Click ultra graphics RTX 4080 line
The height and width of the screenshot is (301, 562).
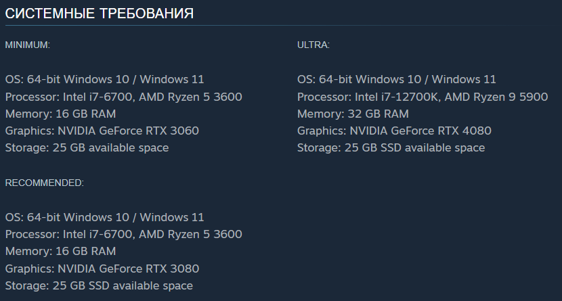click(394, 131)
